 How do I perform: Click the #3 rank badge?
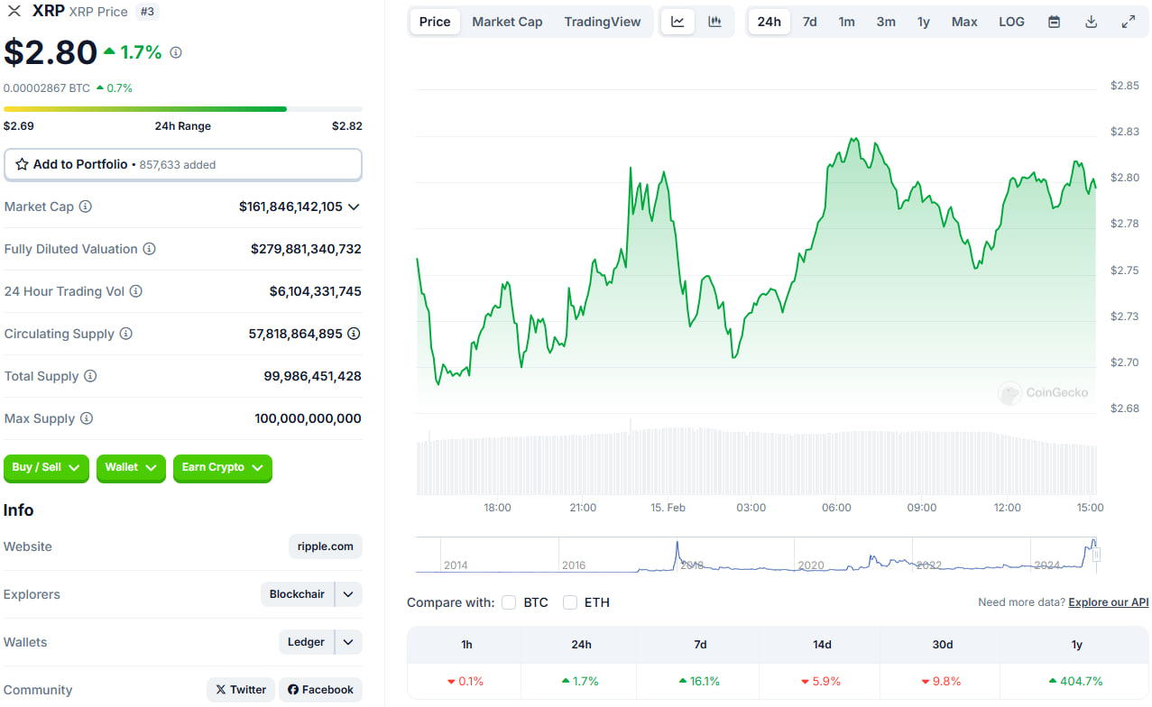(x=146, y=12)
